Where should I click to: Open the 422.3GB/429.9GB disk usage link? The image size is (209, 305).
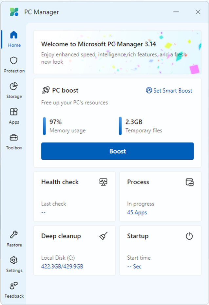click(62, 266)
